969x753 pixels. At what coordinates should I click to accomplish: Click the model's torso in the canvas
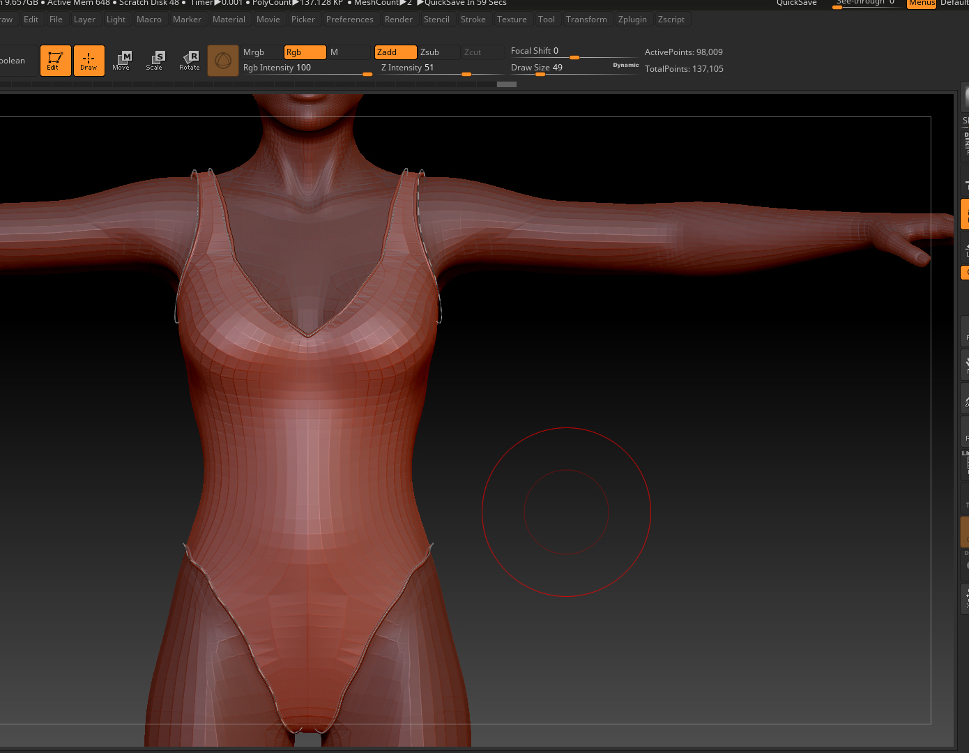tap(307, 446)
